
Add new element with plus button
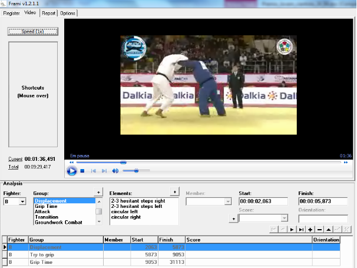pyautogui.click(x=174, y=192)
